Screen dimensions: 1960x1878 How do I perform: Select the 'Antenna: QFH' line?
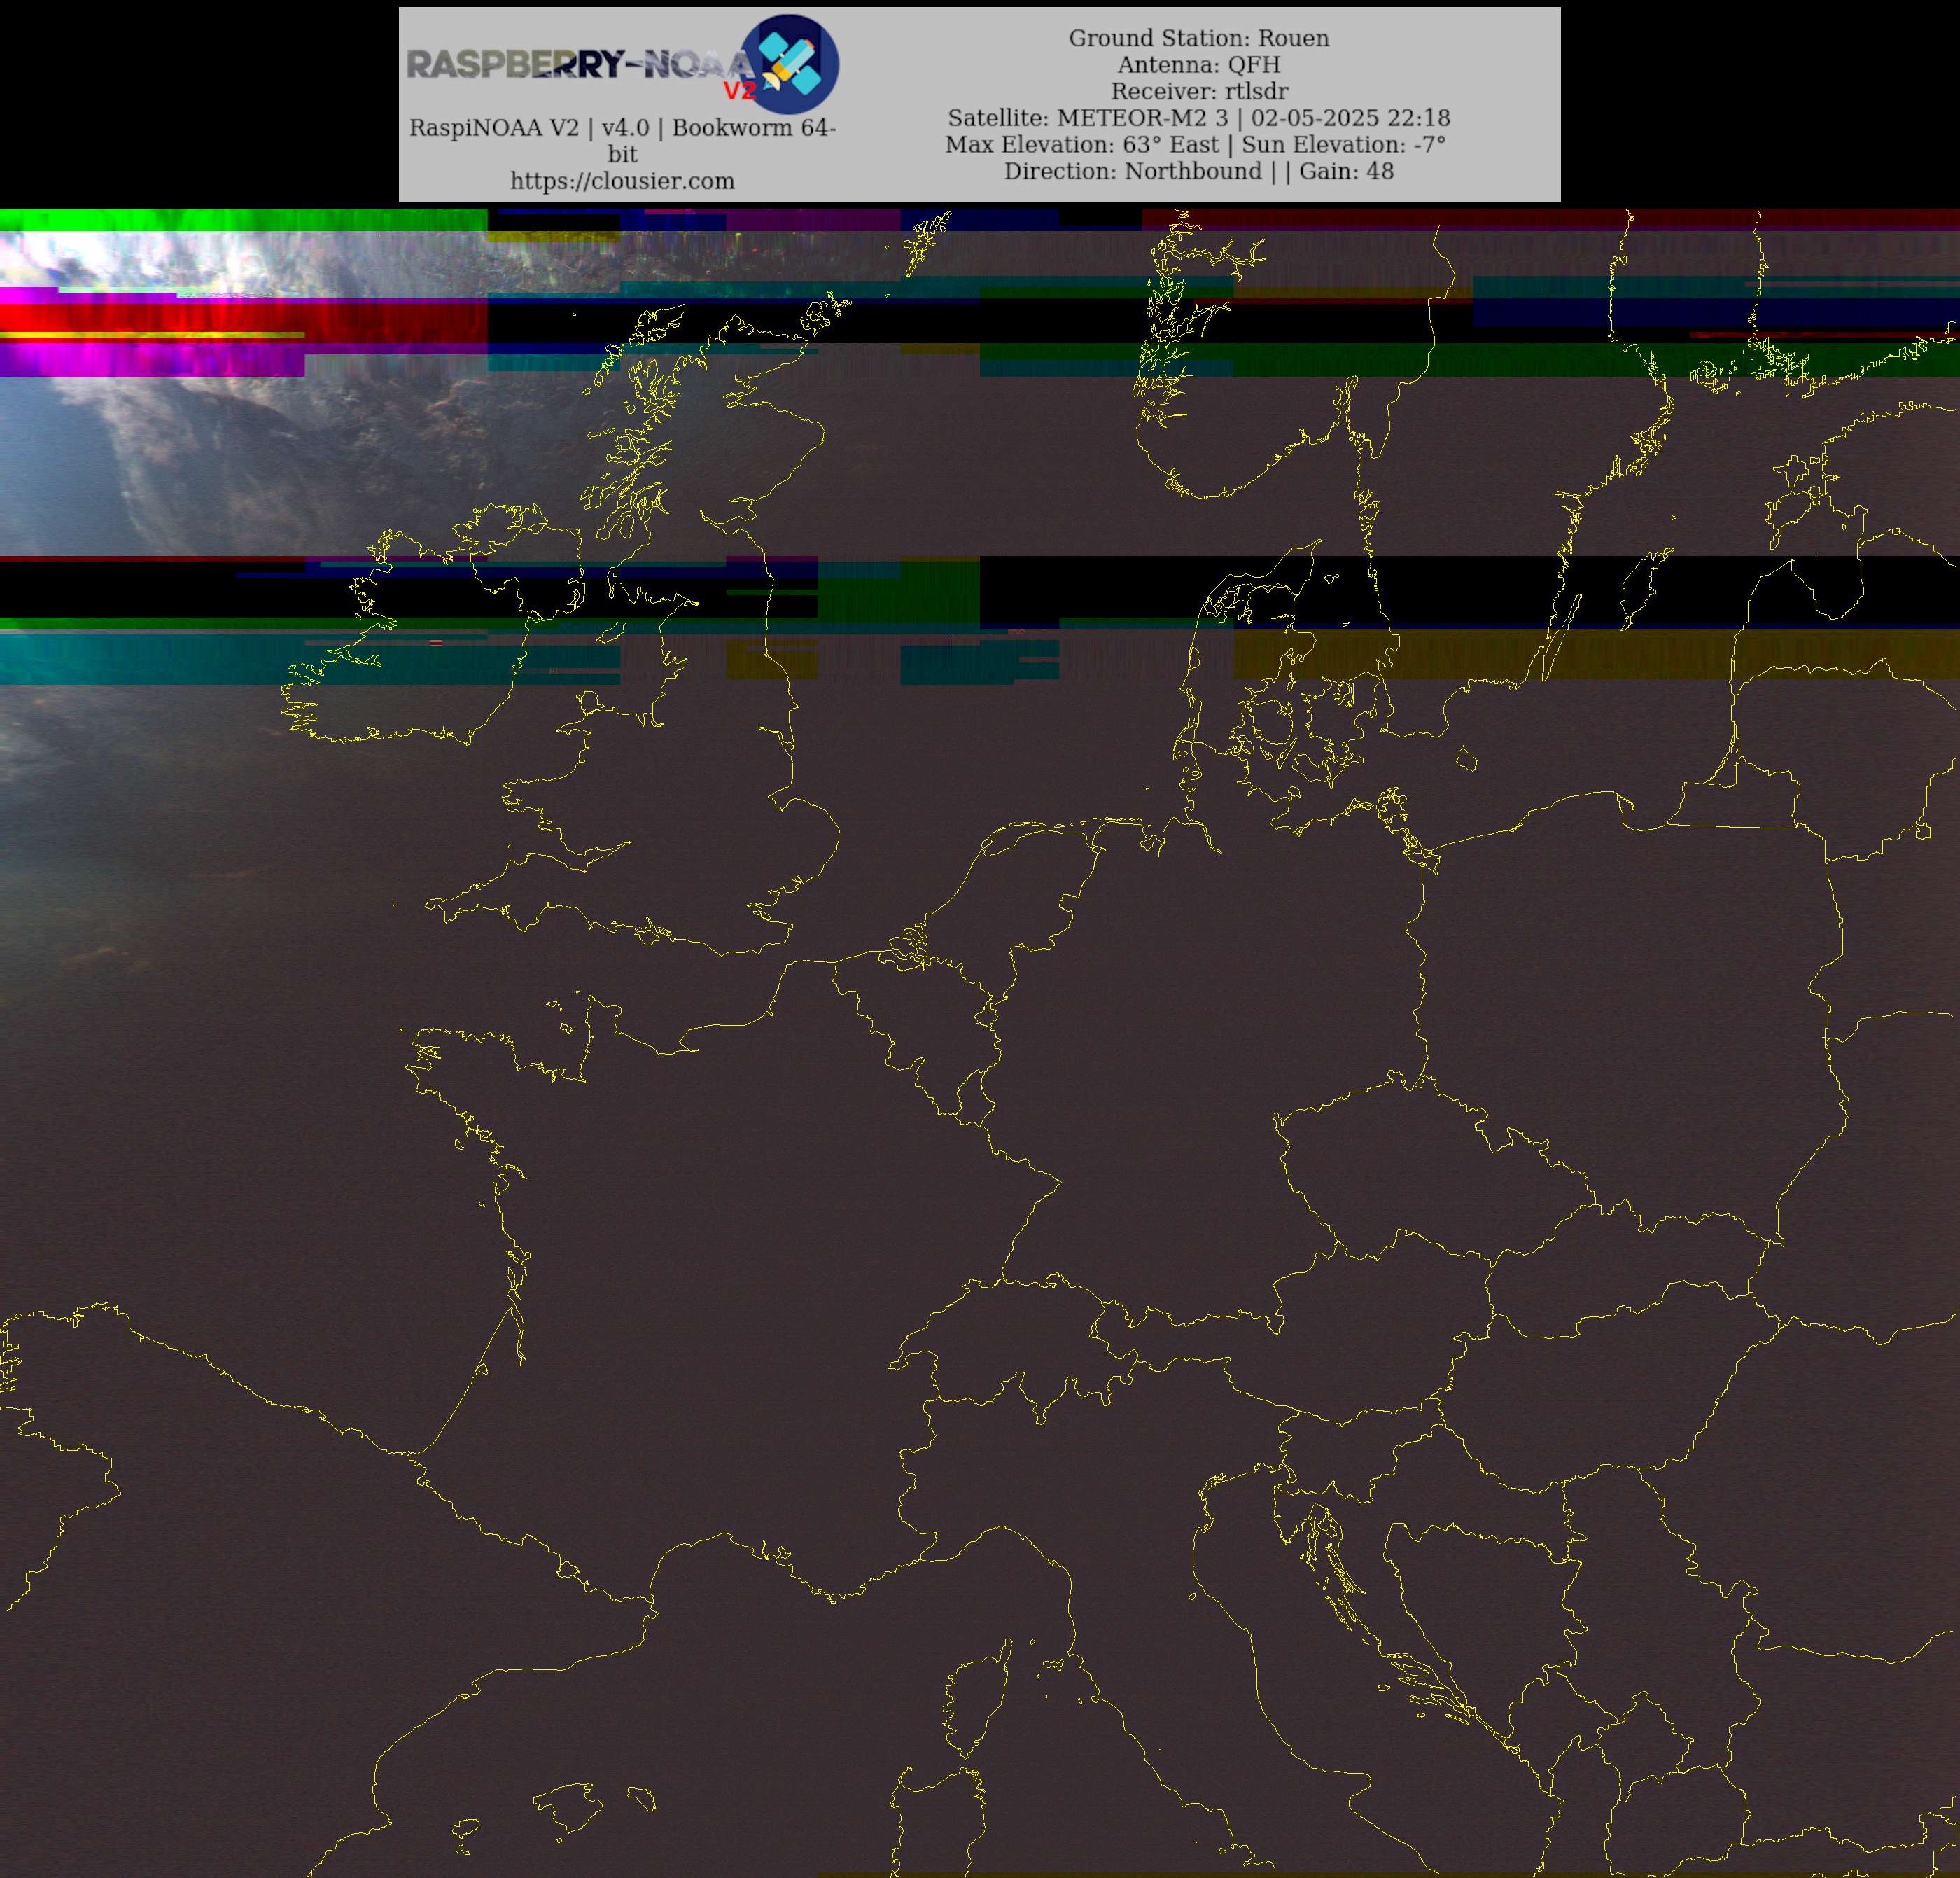coord(1199,65)
